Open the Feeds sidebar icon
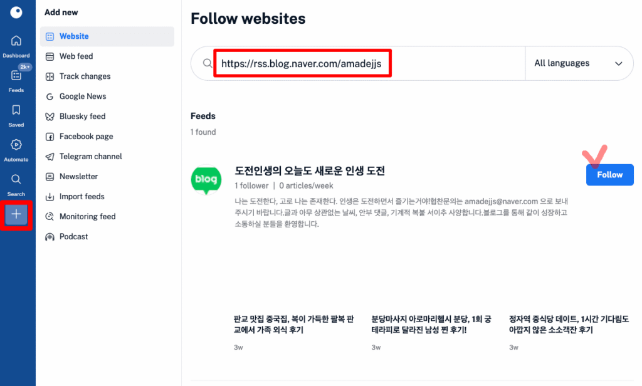The height and width of the screenshot is (386, 642). [16, 76]
